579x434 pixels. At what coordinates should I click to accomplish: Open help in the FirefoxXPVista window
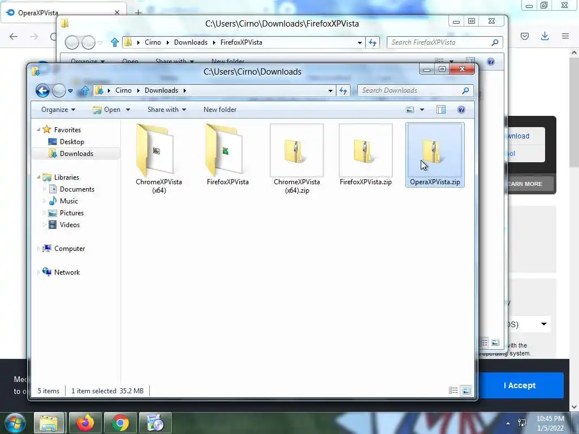point(491,62)
